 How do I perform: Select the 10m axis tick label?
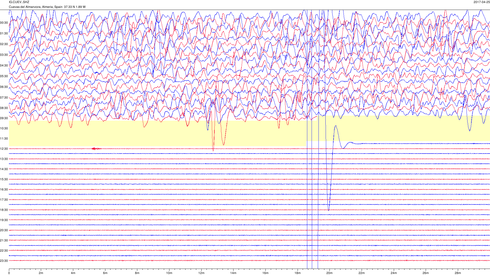point(169,273)
